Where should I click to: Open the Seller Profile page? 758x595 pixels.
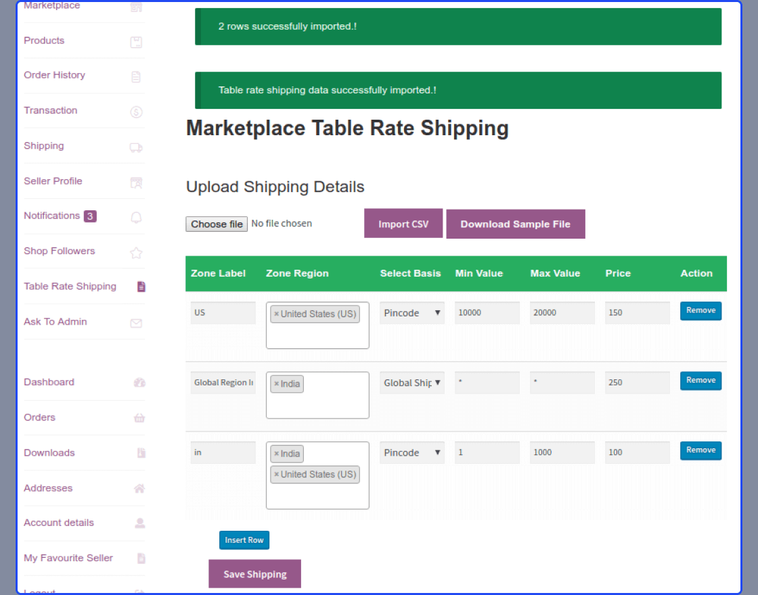point(53,181)
